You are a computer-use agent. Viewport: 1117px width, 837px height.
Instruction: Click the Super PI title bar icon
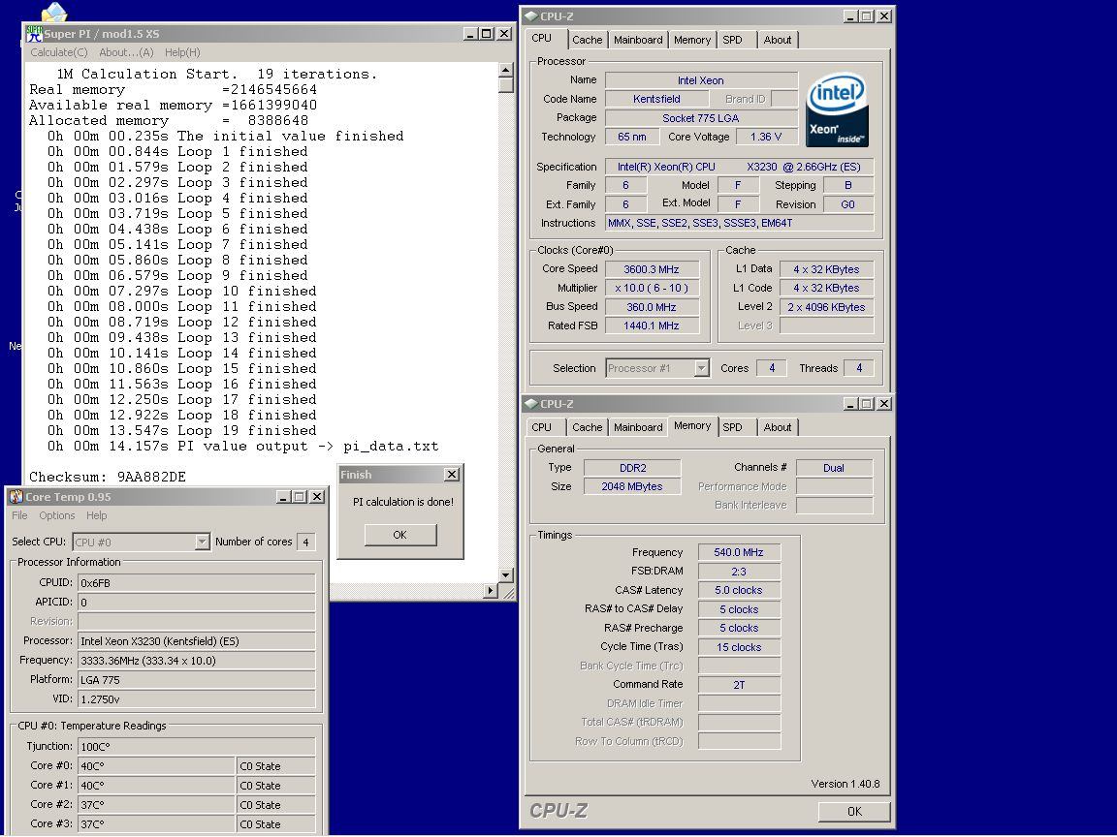click(34, 34)
